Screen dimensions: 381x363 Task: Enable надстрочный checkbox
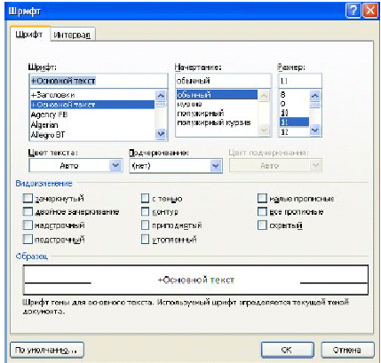[28, 225]
